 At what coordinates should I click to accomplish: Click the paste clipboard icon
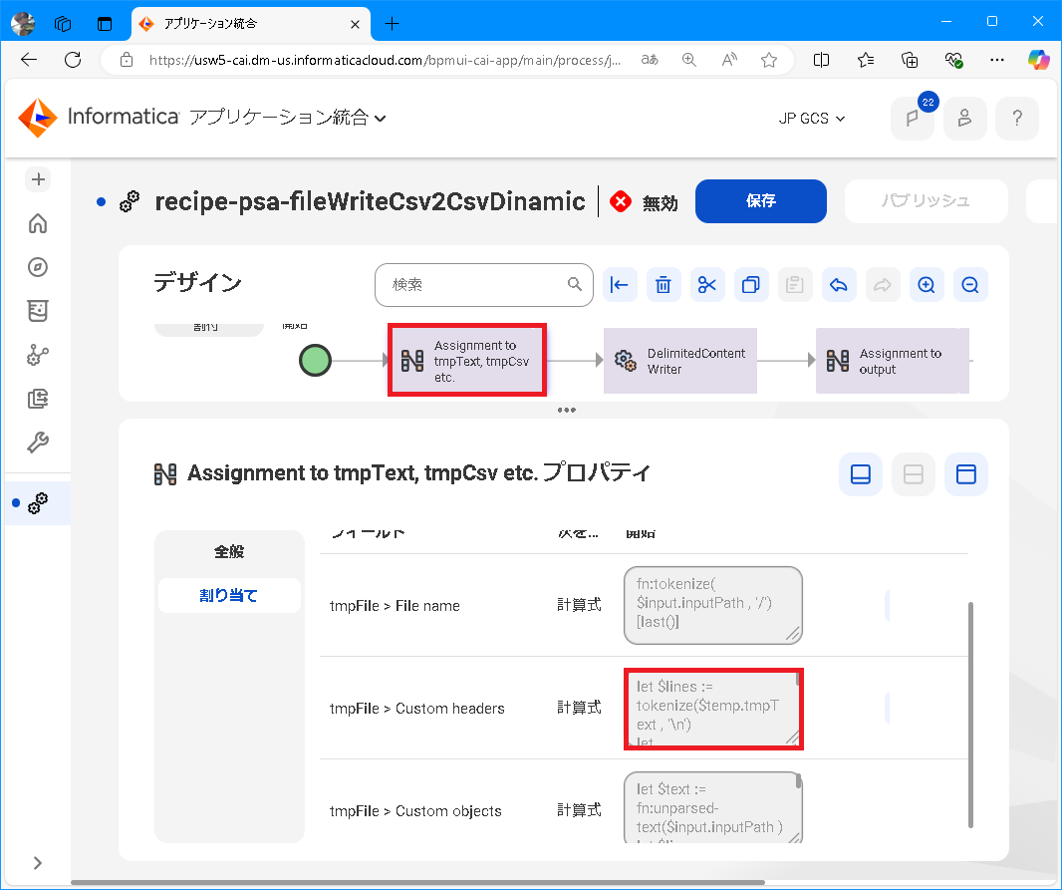click(794, 285)
